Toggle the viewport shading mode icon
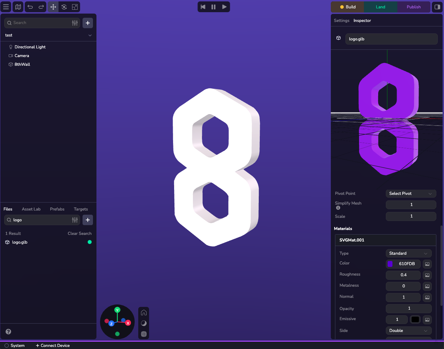This screenshot has height=349, width=444. [143, 323]
